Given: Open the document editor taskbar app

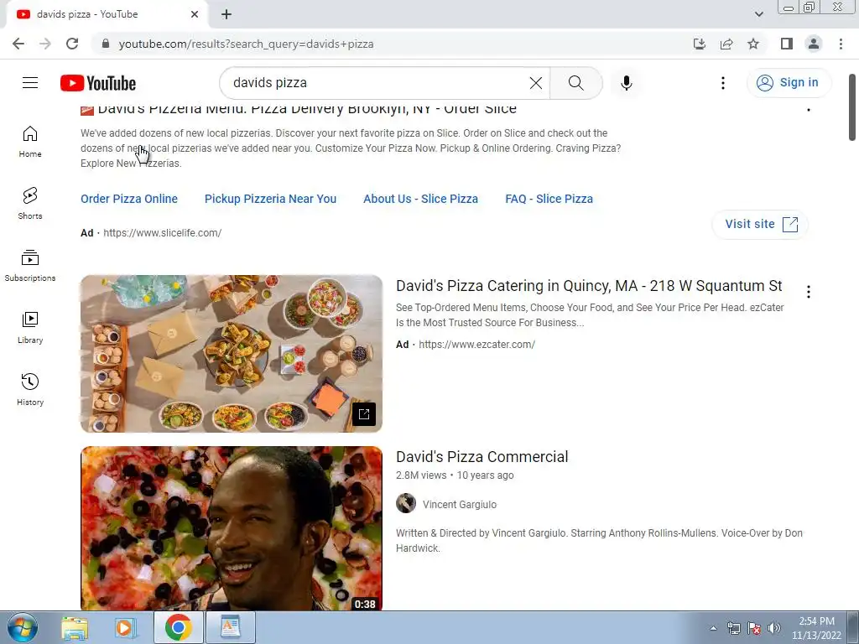Looking at the screenshot, I should (231, 627).
